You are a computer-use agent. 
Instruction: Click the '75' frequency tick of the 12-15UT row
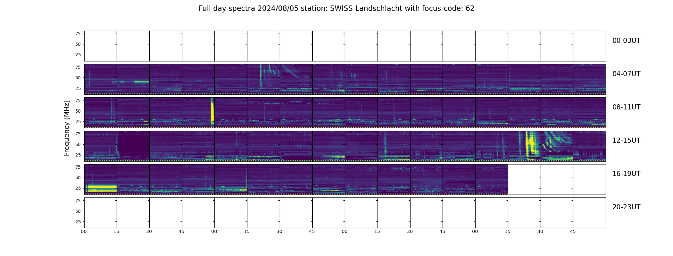(x=78, y=133)
